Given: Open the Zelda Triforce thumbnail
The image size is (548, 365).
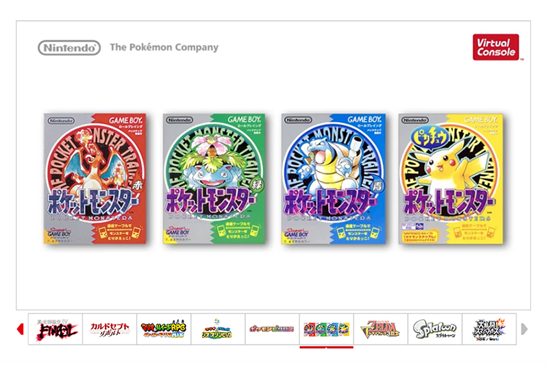Looking at the screenshot, I should pos(381,329).
